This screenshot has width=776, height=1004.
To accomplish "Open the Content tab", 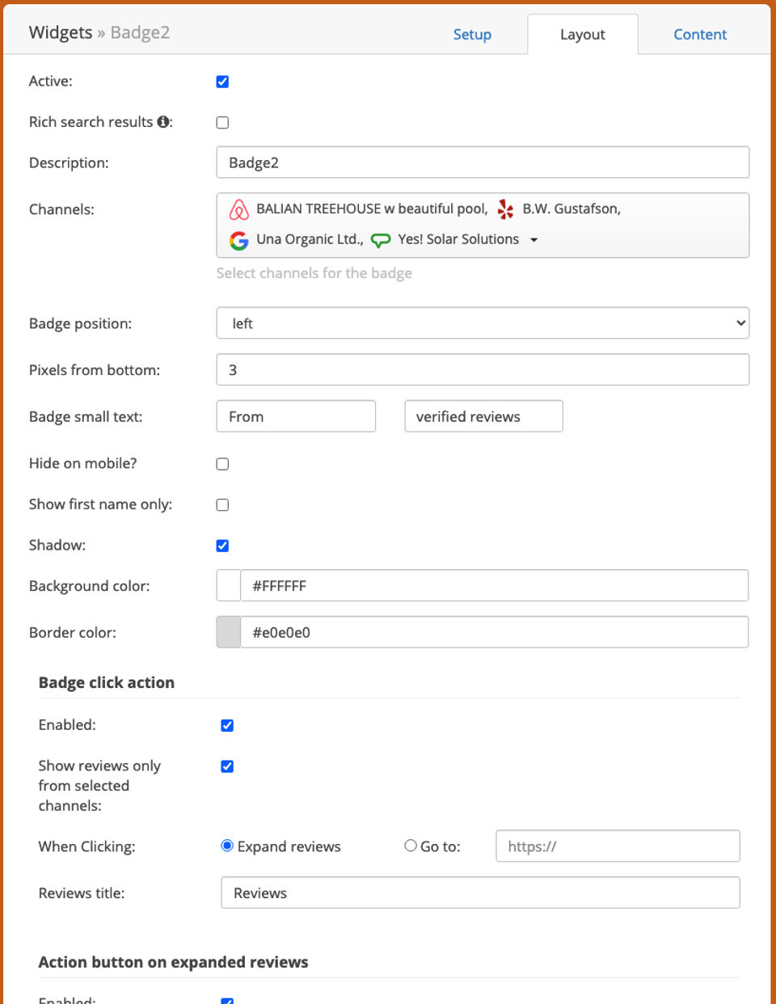I will point(700,35).
